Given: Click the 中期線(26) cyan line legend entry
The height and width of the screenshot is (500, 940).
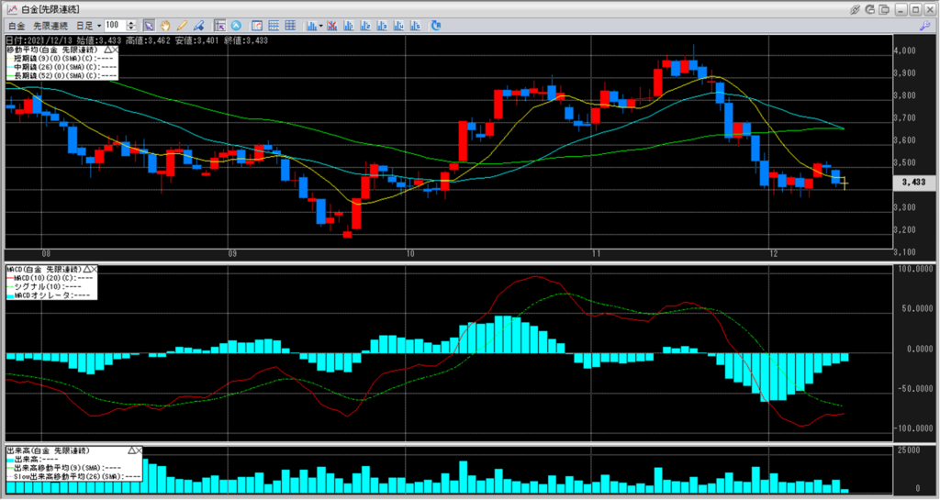Looking at the screenshot, I should (x=62, y=67).
